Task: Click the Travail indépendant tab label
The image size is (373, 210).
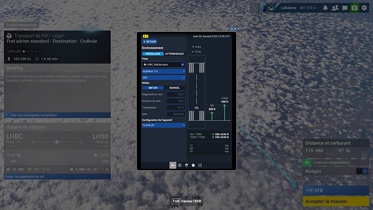Action: [22, 25]
